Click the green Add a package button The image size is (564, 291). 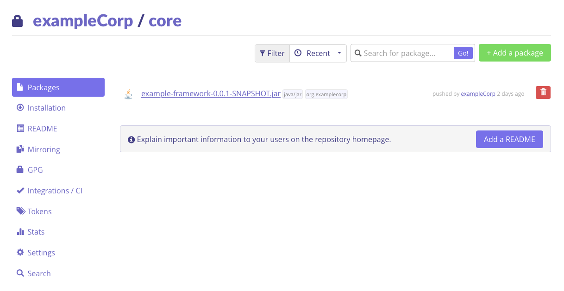515,53
